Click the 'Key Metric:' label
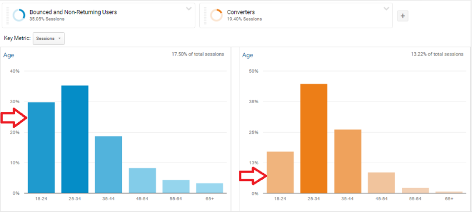The width and height of the screenshot is (472, 212). [17, 38]
